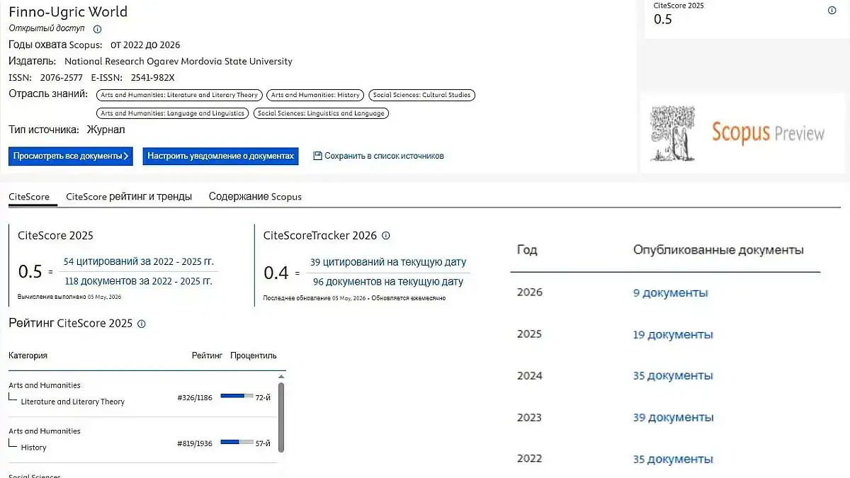Click rank value #326/1186
This screenshot has width=850, height=478.
(x=195, y=398)
